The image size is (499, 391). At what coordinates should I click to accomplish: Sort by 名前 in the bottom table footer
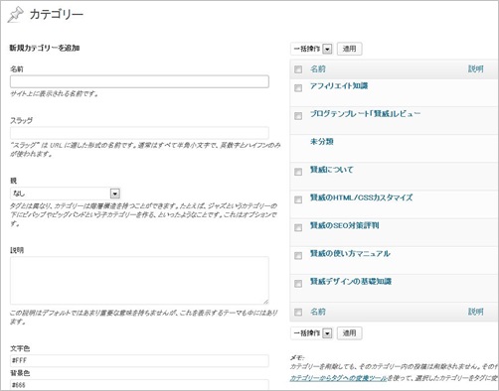pos(318,312)
